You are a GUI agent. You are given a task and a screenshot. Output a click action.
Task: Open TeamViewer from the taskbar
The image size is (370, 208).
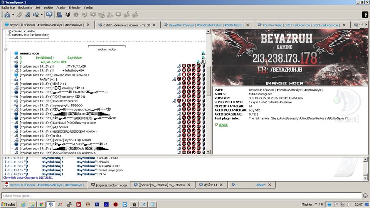(124, 205)
